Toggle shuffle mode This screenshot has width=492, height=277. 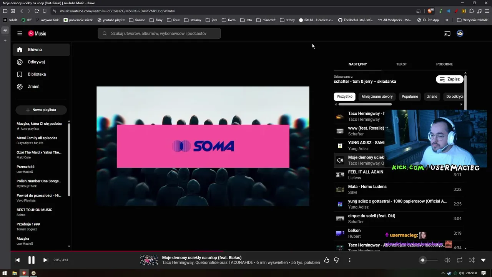pyautogui.click(x=472, y=260)
